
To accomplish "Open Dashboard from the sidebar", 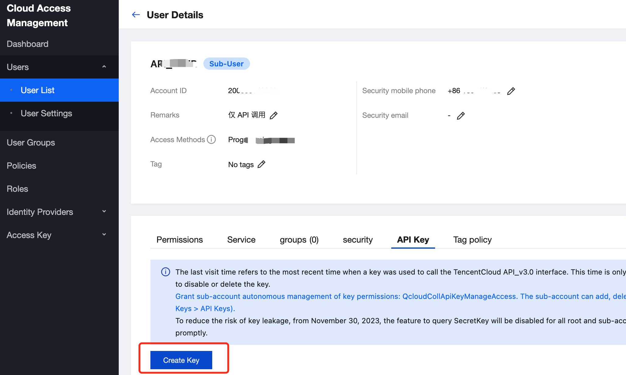I will tap(27, 44).
